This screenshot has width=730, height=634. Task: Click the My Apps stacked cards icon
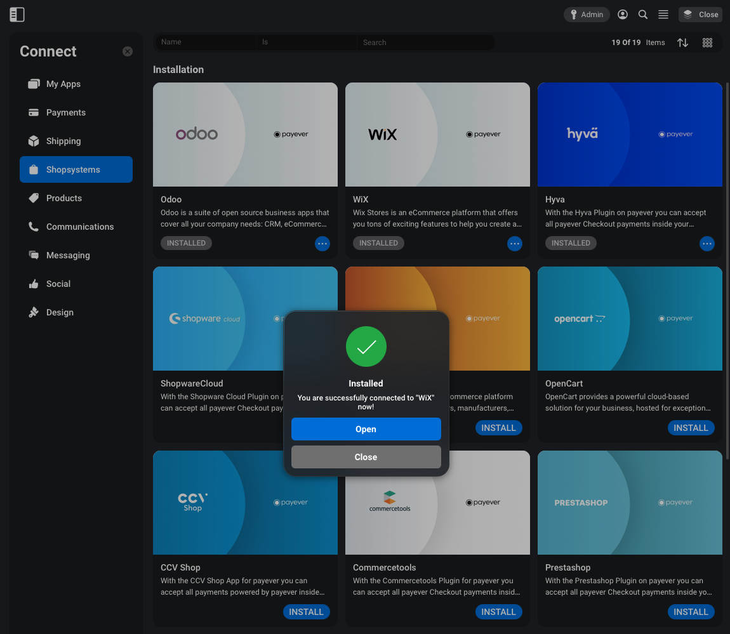[34, 84]
